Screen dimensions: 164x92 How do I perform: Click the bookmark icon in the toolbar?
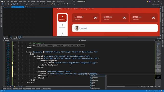(67, 4)
